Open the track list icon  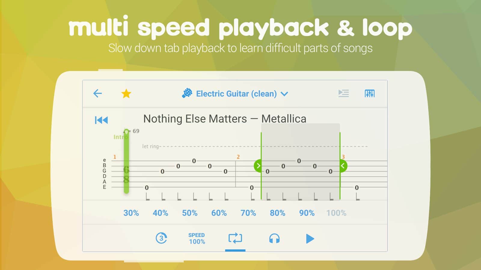click(344, 94)
